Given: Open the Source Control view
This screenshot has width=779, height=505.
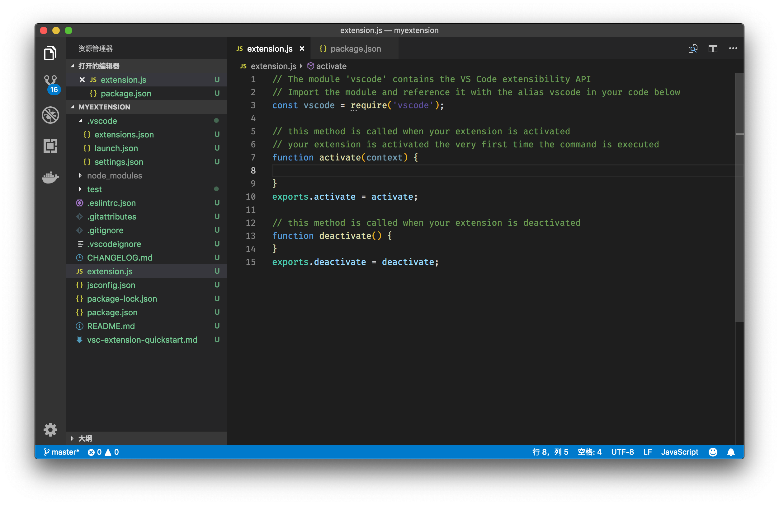Looking at the screenshot, I should [50, 81].
